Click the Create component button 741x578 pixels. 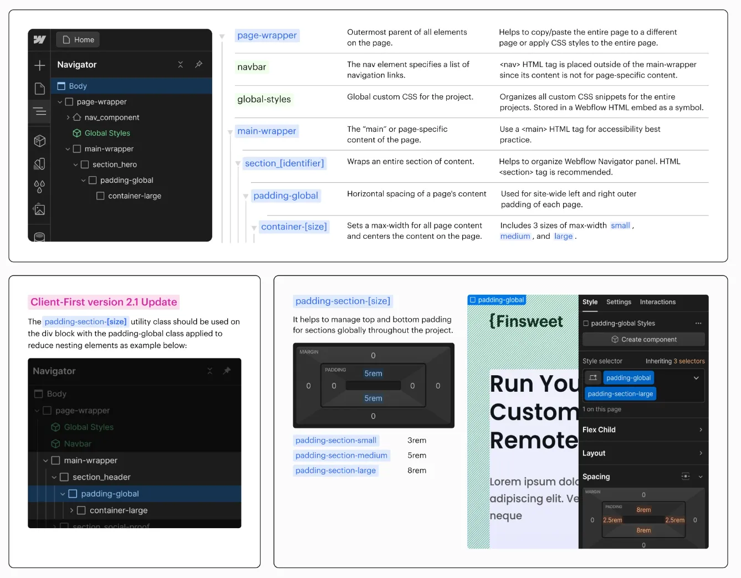pos(643,339)
